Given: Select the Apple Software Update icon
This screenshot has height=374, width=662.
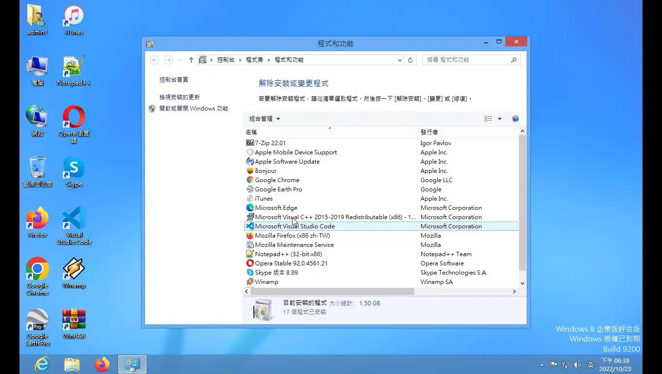Looking at the screenshot, I should (x=250, y=162).
